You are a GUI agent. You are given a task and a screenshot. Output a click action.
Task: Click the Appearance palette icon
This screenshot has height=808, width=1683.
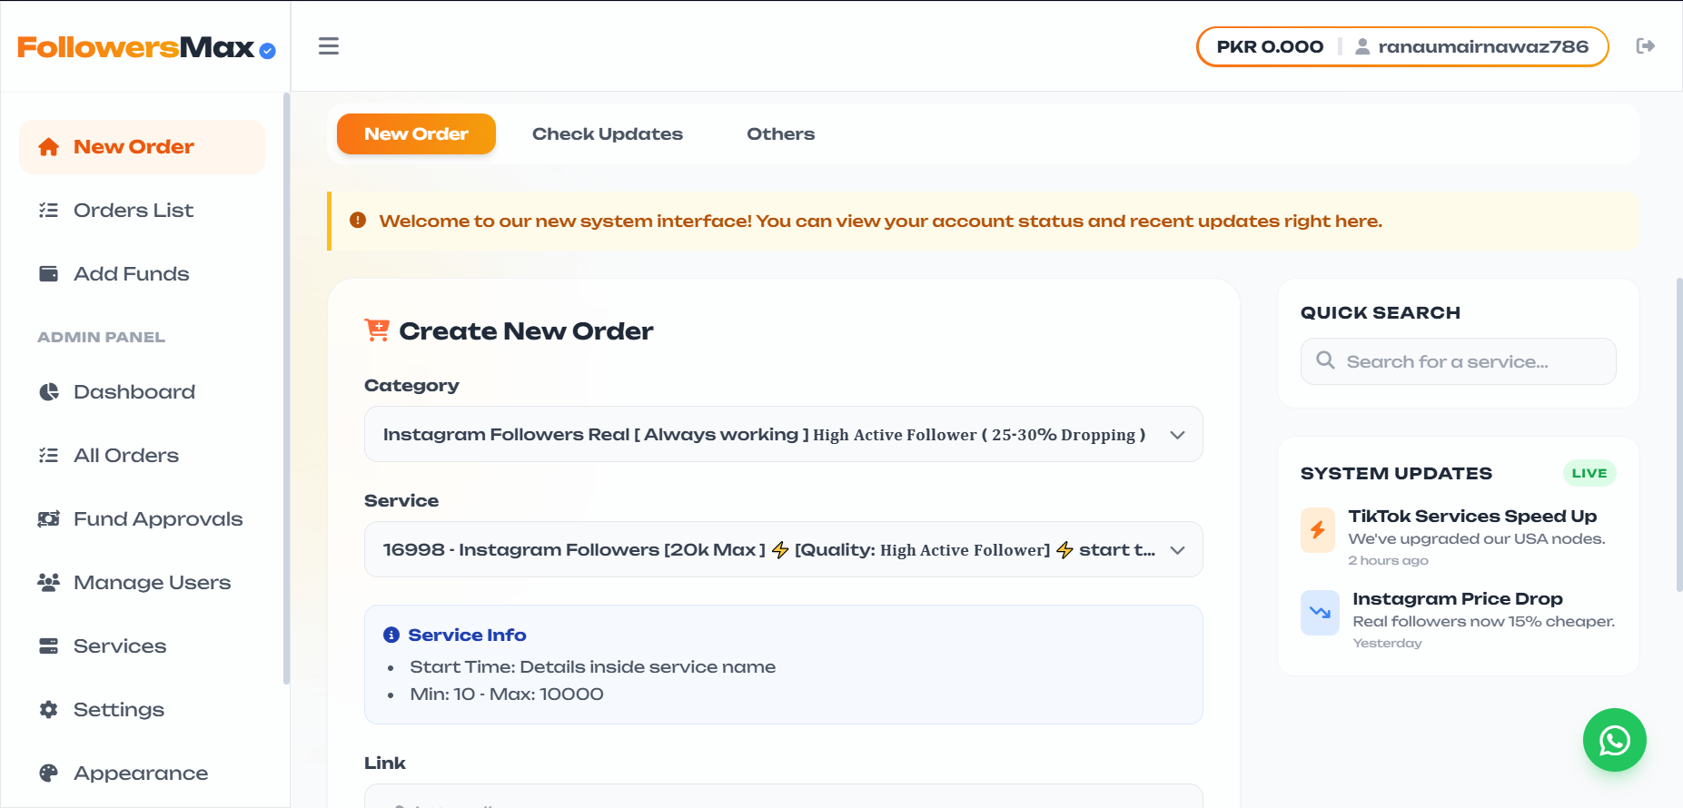pos(49,773)
